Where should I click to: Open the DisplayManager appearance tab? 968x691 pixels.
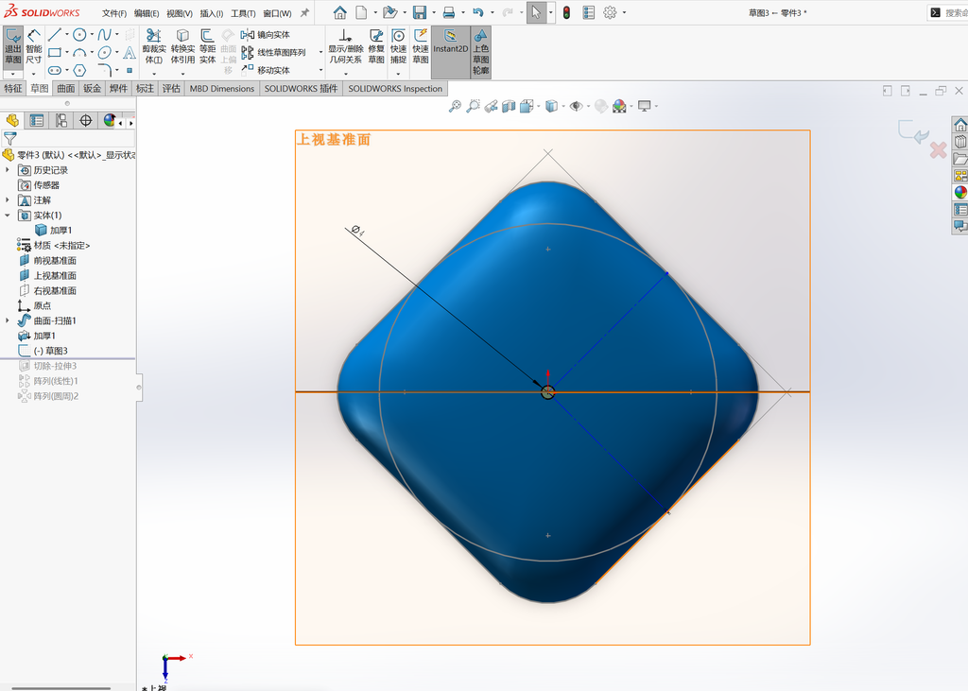click(x=110, y=120)
